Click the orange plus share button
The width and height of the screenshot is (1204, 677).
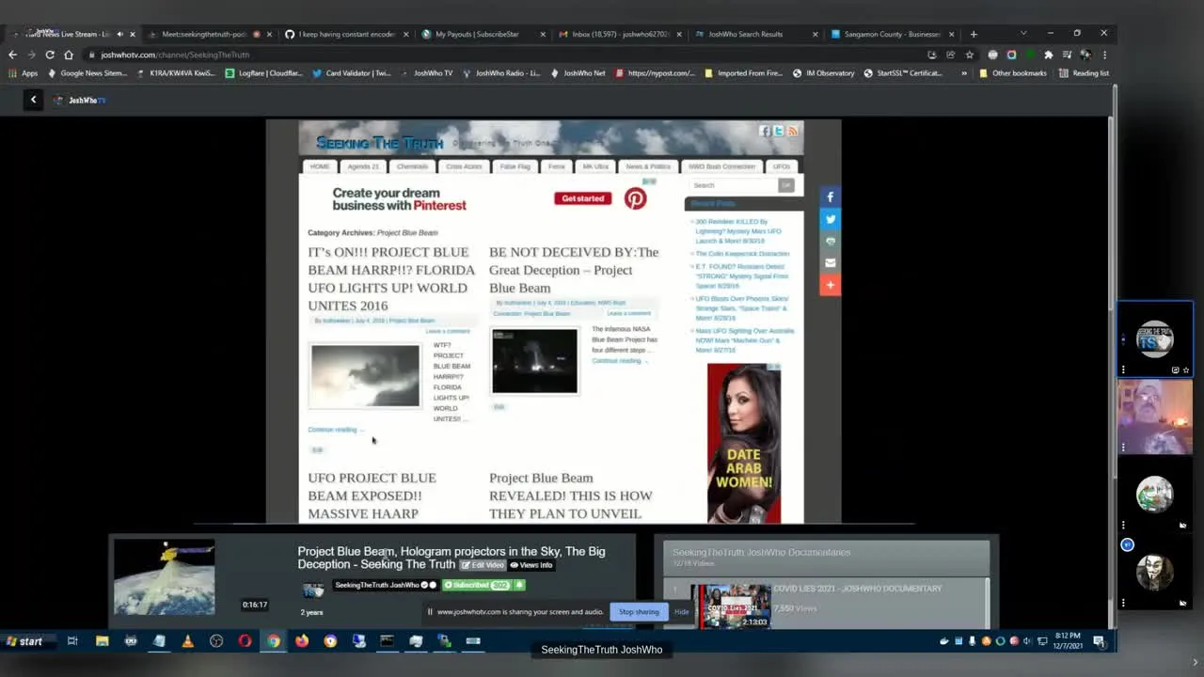click(830, 284)
